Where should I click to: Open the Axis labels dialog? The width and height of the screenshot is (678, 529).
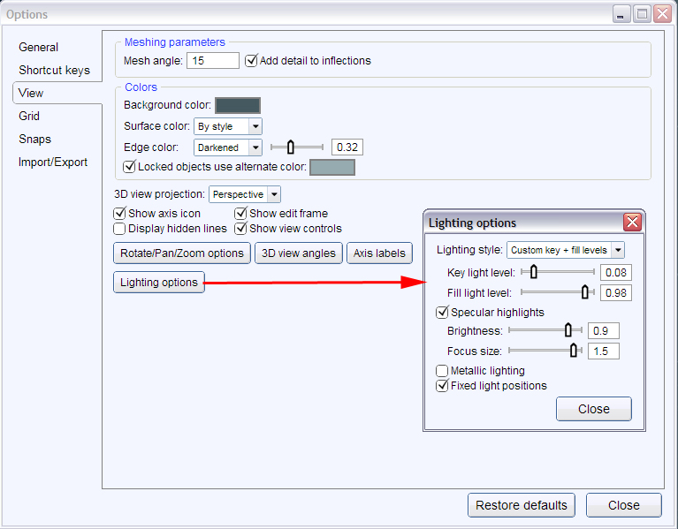(x=379, y=253)
